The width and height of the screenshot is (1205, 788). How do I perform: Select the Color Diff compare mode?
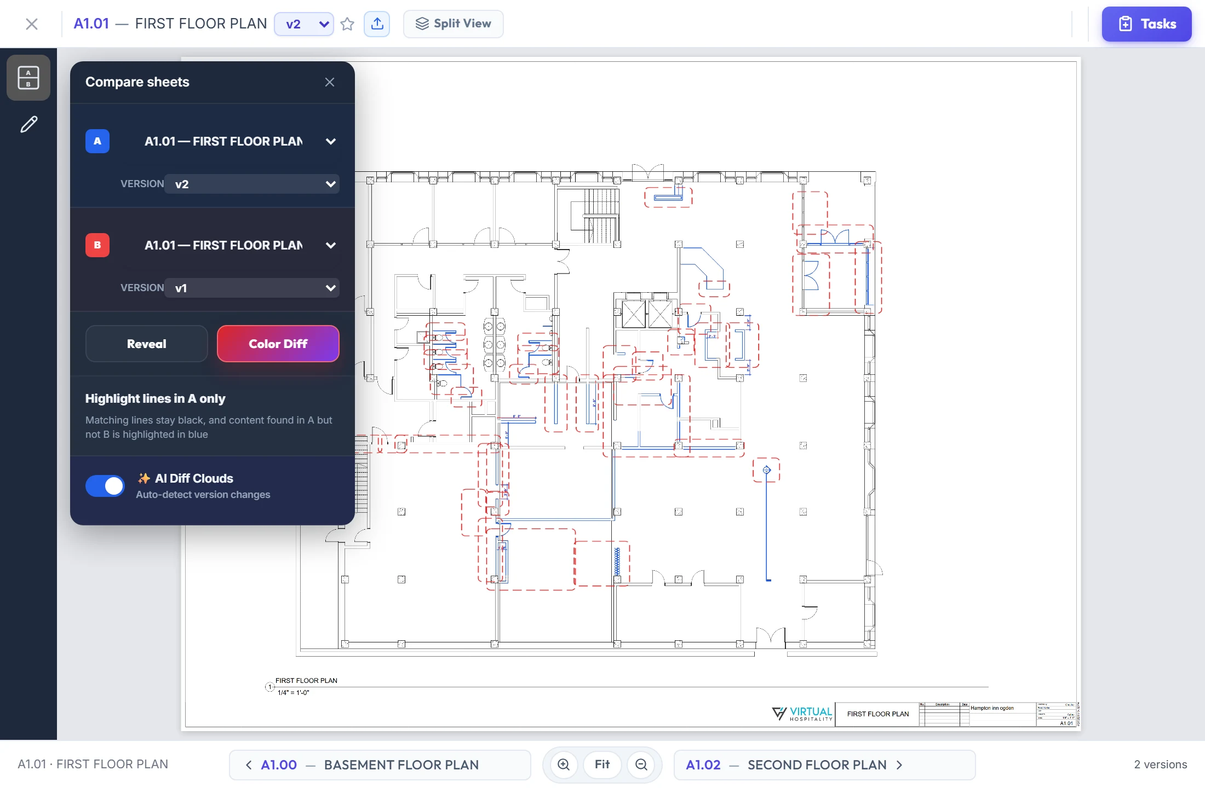[x=278, y=344]
